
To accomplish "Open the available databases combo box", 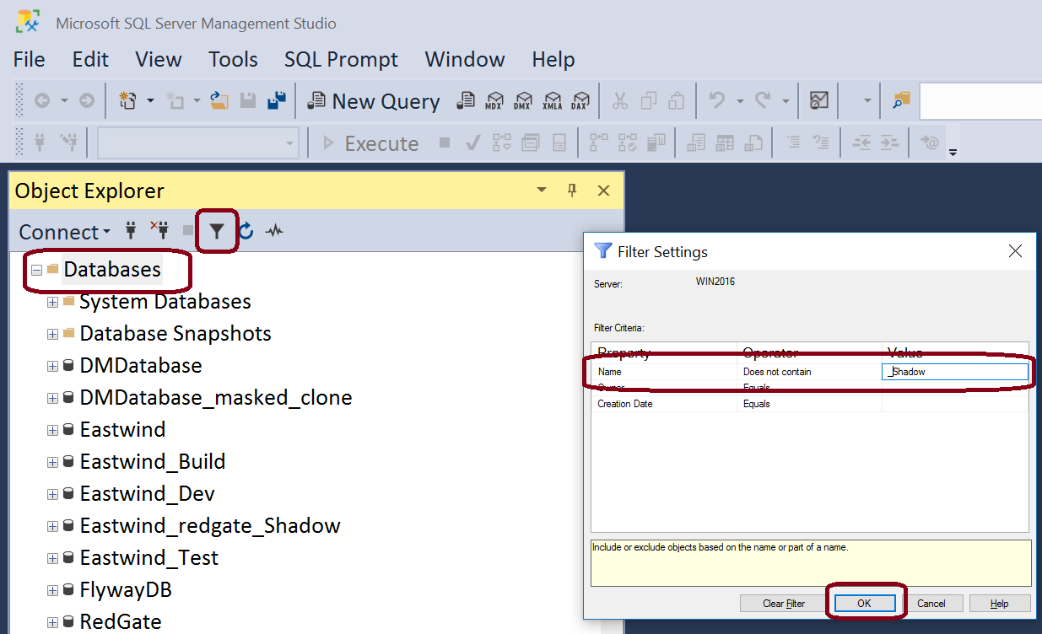I will [x=198, y=142].
